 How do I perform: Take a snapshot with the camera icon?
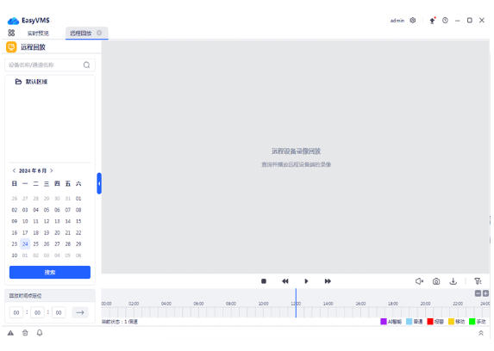point(436,281)
